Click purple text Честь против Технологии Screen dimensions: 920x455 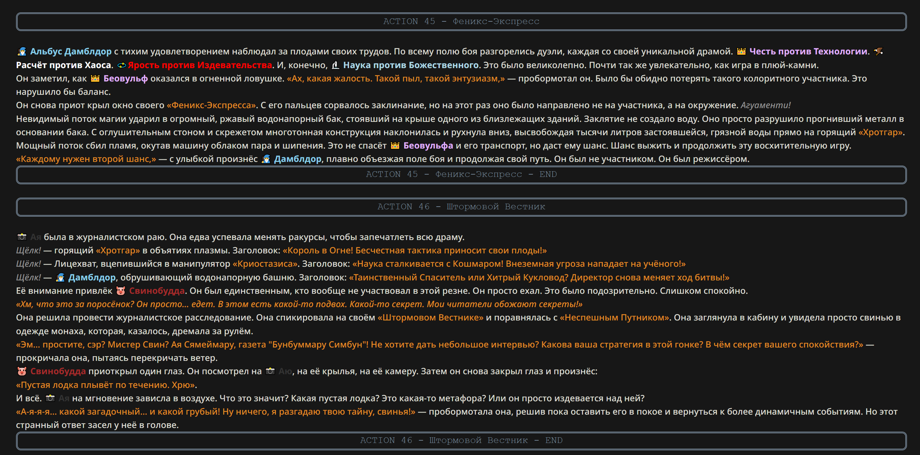click(x=808, y=51)
